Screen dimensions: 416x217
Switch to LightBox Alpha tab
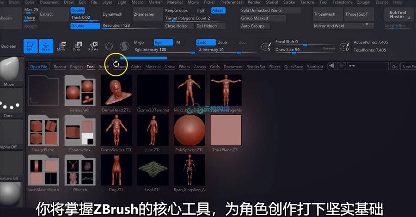click(x=136, y=67)
